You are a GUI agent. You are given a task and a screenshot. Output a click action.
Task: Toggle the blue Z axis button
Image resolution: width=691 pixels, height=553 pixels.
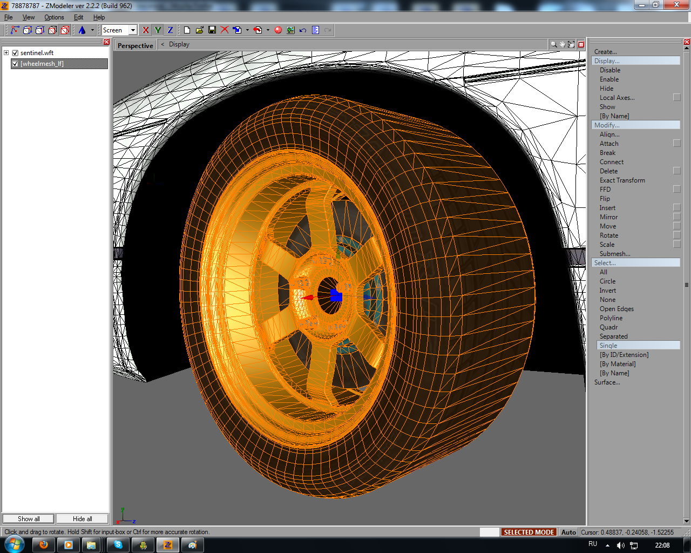pyautogui.click(x=170, y=30)
